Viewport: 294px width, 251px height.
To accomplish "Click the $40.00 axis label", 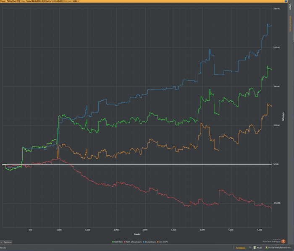I will point(276,86).
